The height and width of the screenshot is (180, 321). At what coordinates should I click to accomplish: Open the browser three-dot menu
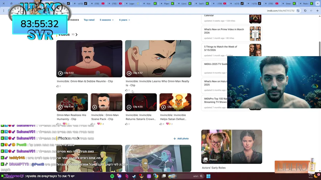click(x=4, y=11)
